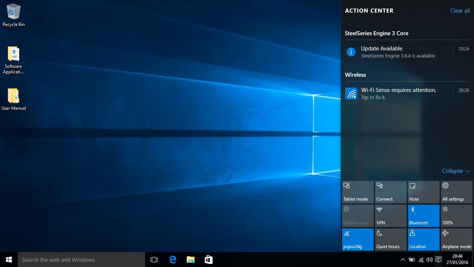Click Clear all notifications link
Image resolution: width=474 pixels, height=267 pixels.
(460, 11)
